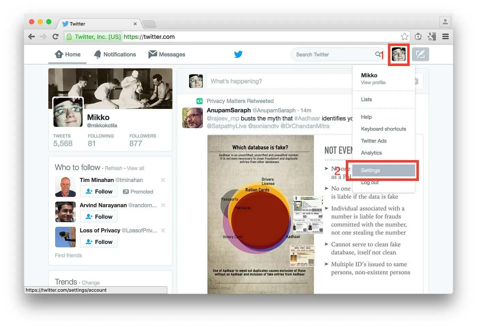Go to the Home tab
The height and width of the screenshot is (328, 477).
click(67, 54)
